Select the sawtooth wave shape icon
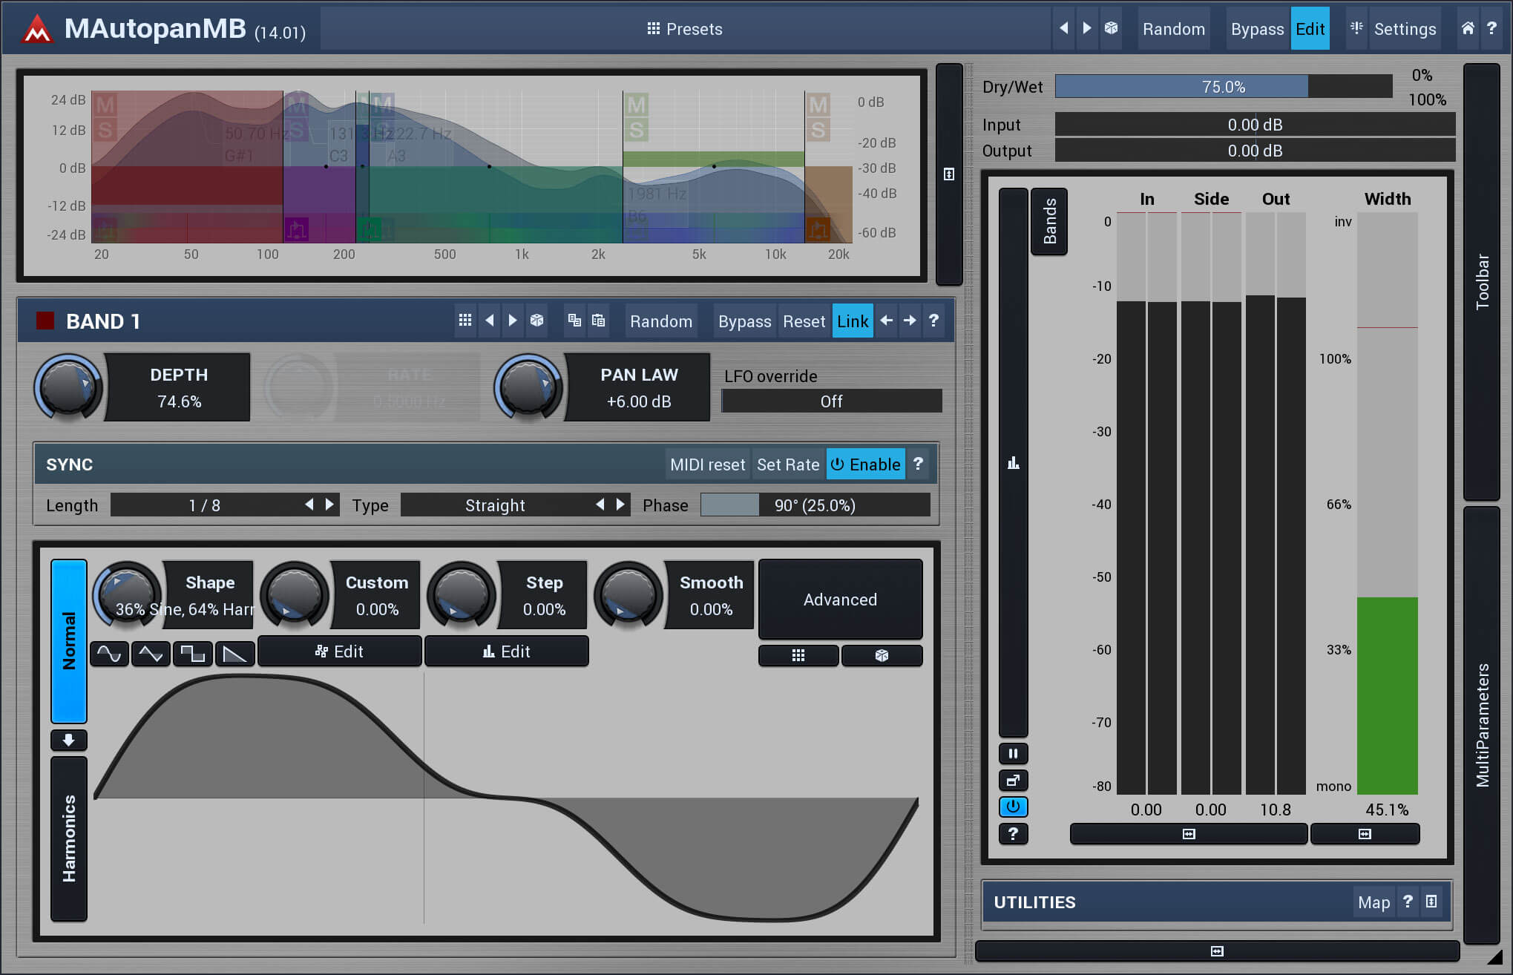1513x975 pixels. pyautogui.click(x=234, y=654)
